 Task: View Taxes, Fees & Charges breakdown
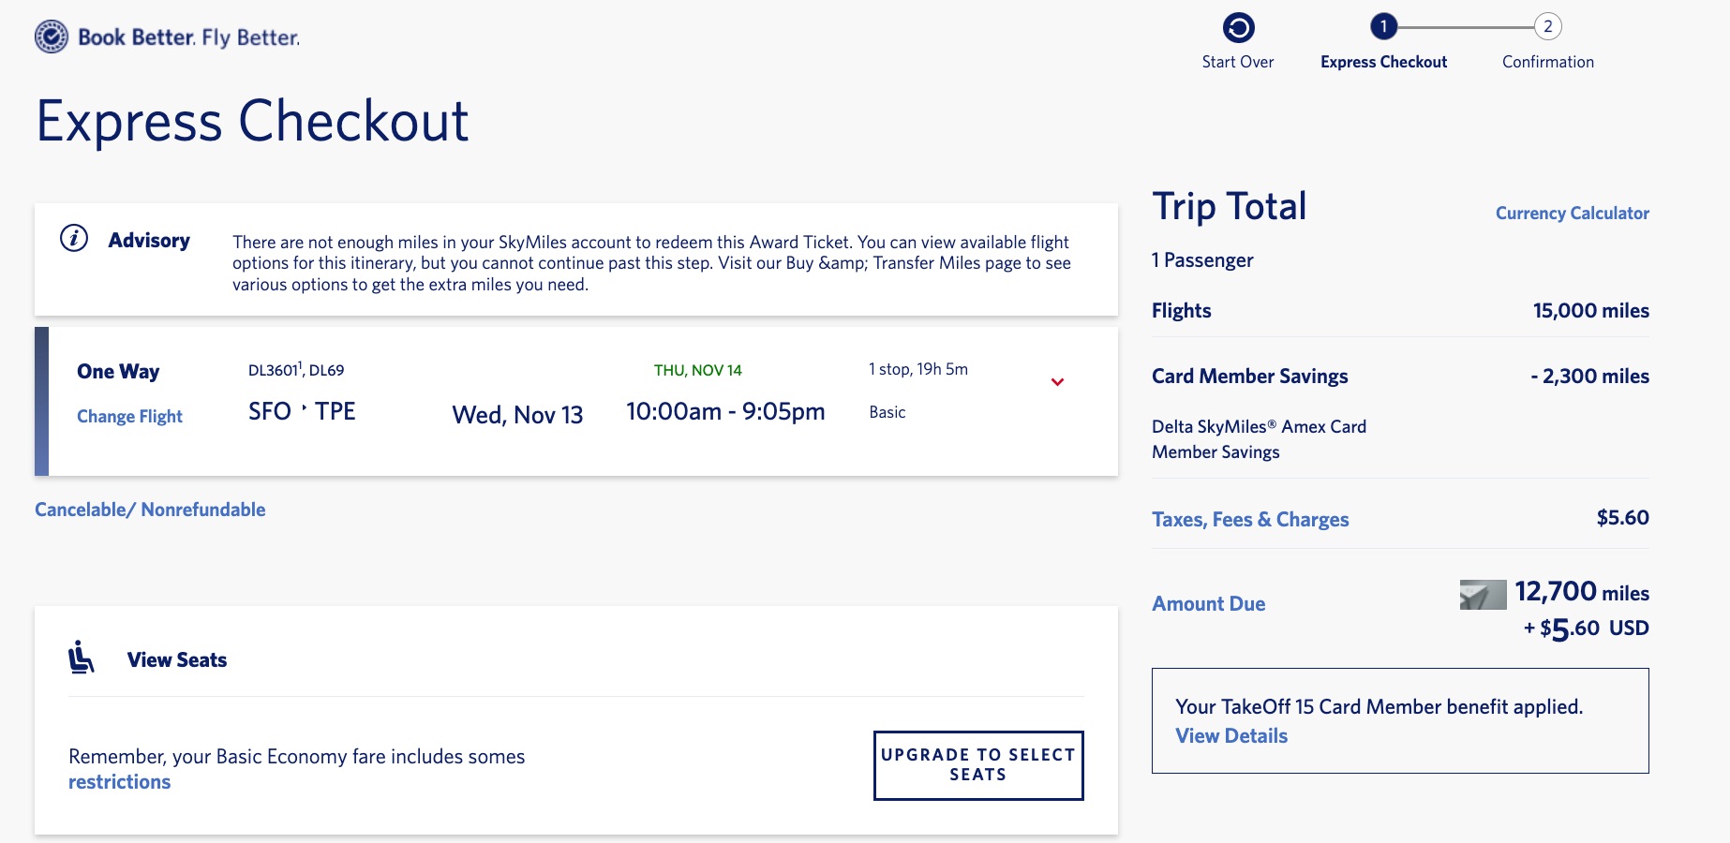[1251, 519]
